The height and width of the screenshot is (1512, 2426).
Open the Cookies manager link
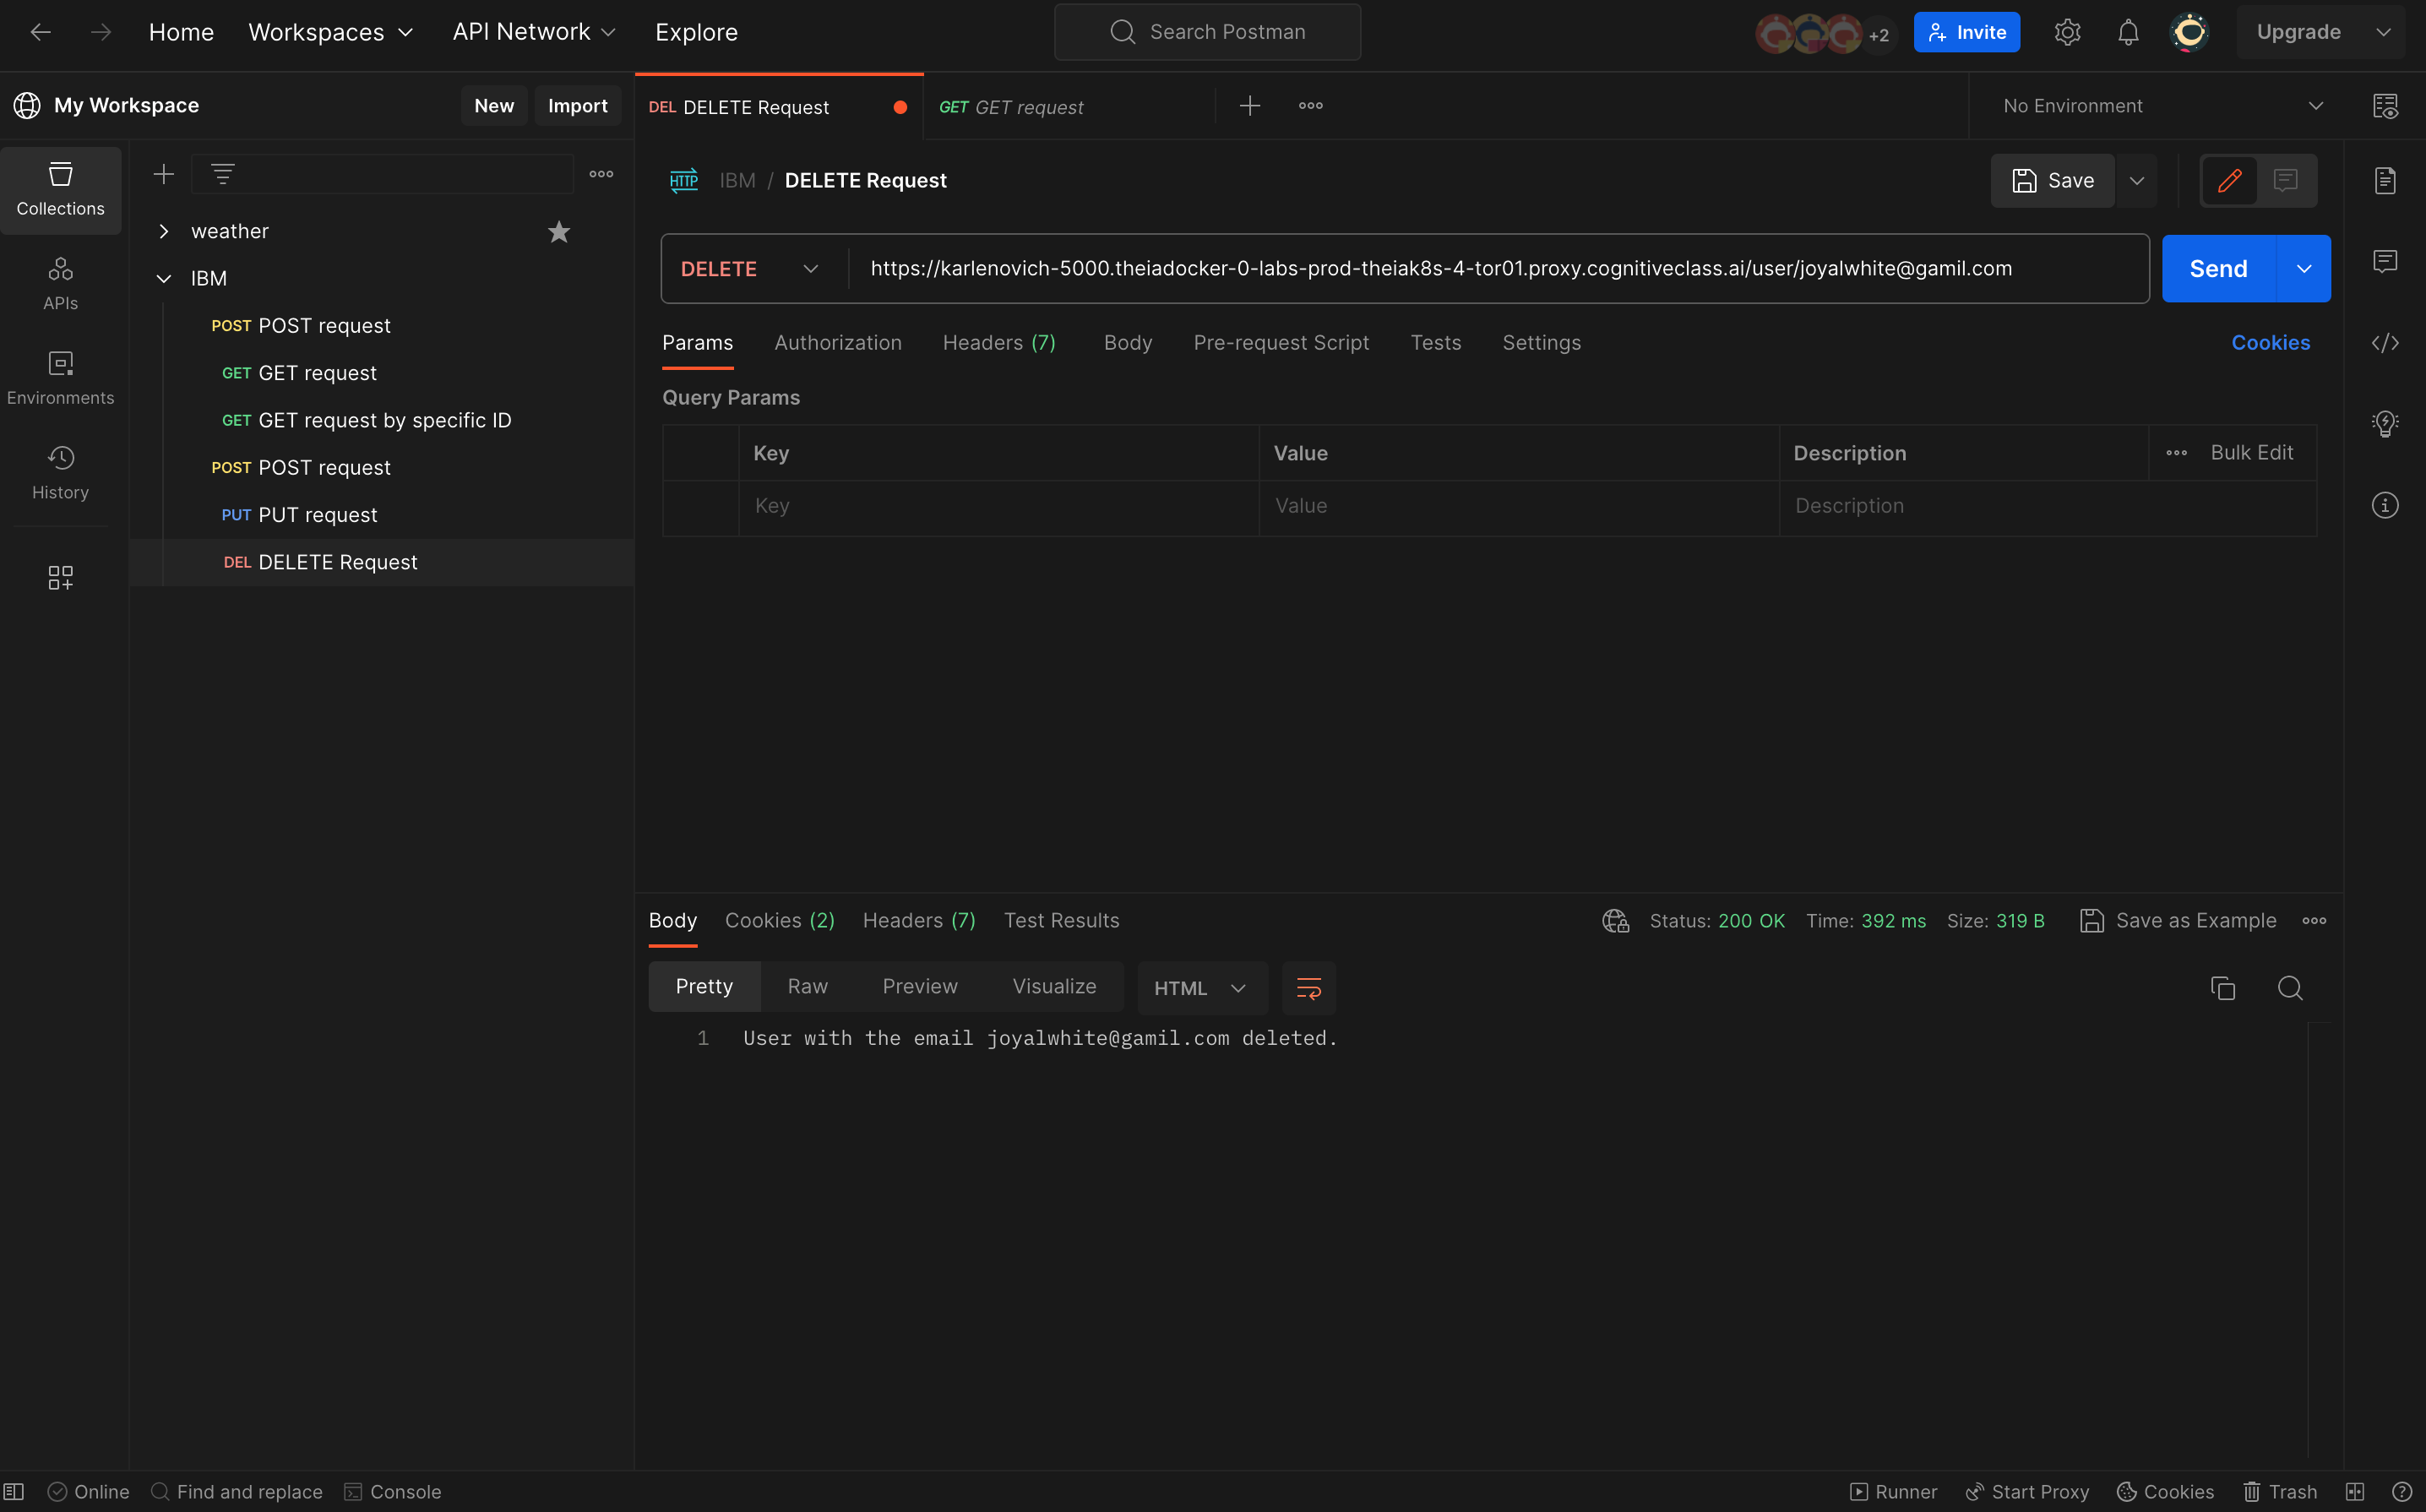(2271, 342)
